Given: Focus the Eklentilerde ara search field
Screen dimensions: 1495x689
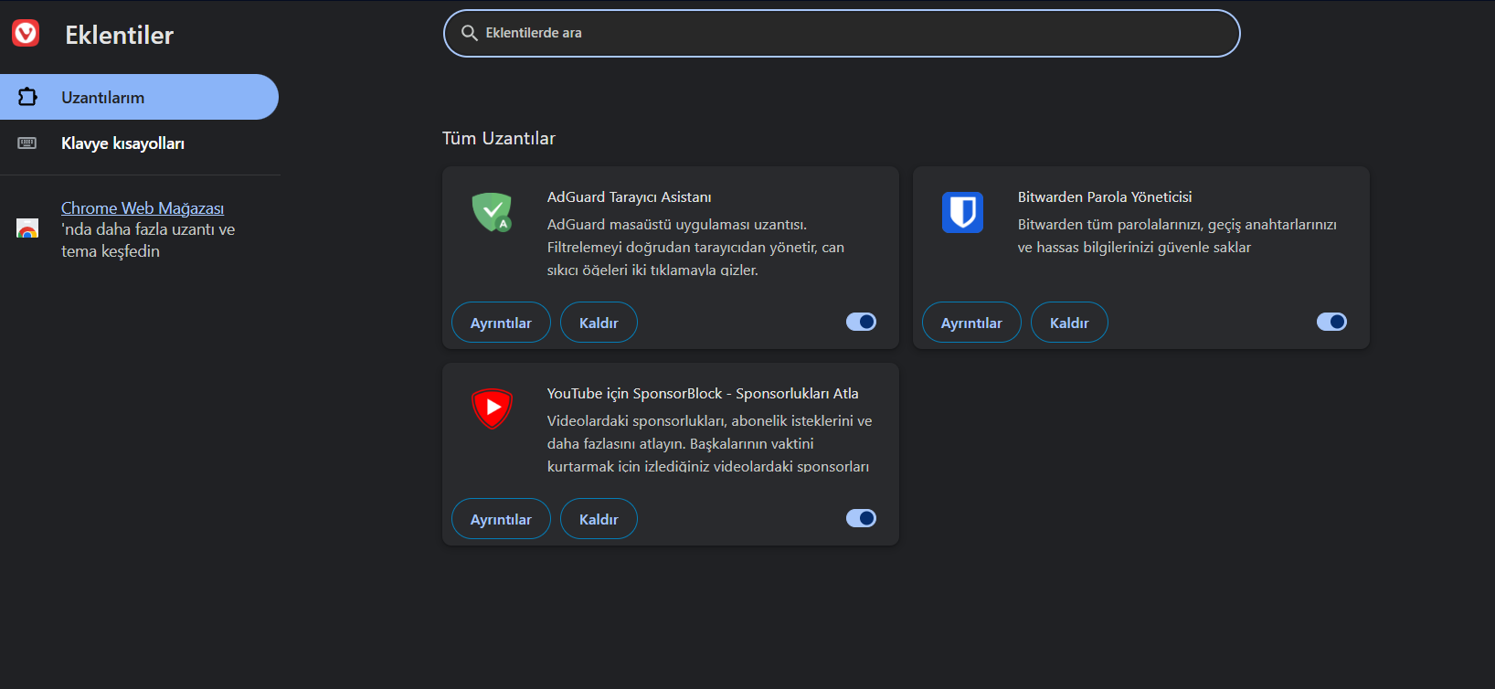Looking at the screenshot, I should point(842,33).
